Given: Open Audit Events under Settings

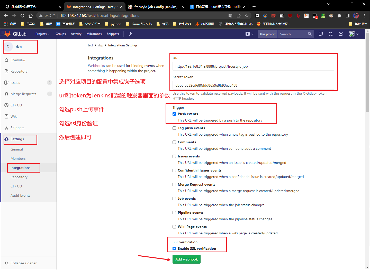Looking at the screenshot, I should [x=21, y=195].
